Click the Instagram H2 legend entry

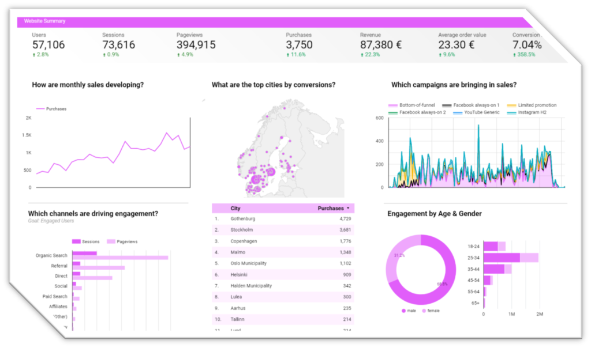pyautogui.click(x=527, y=112)
